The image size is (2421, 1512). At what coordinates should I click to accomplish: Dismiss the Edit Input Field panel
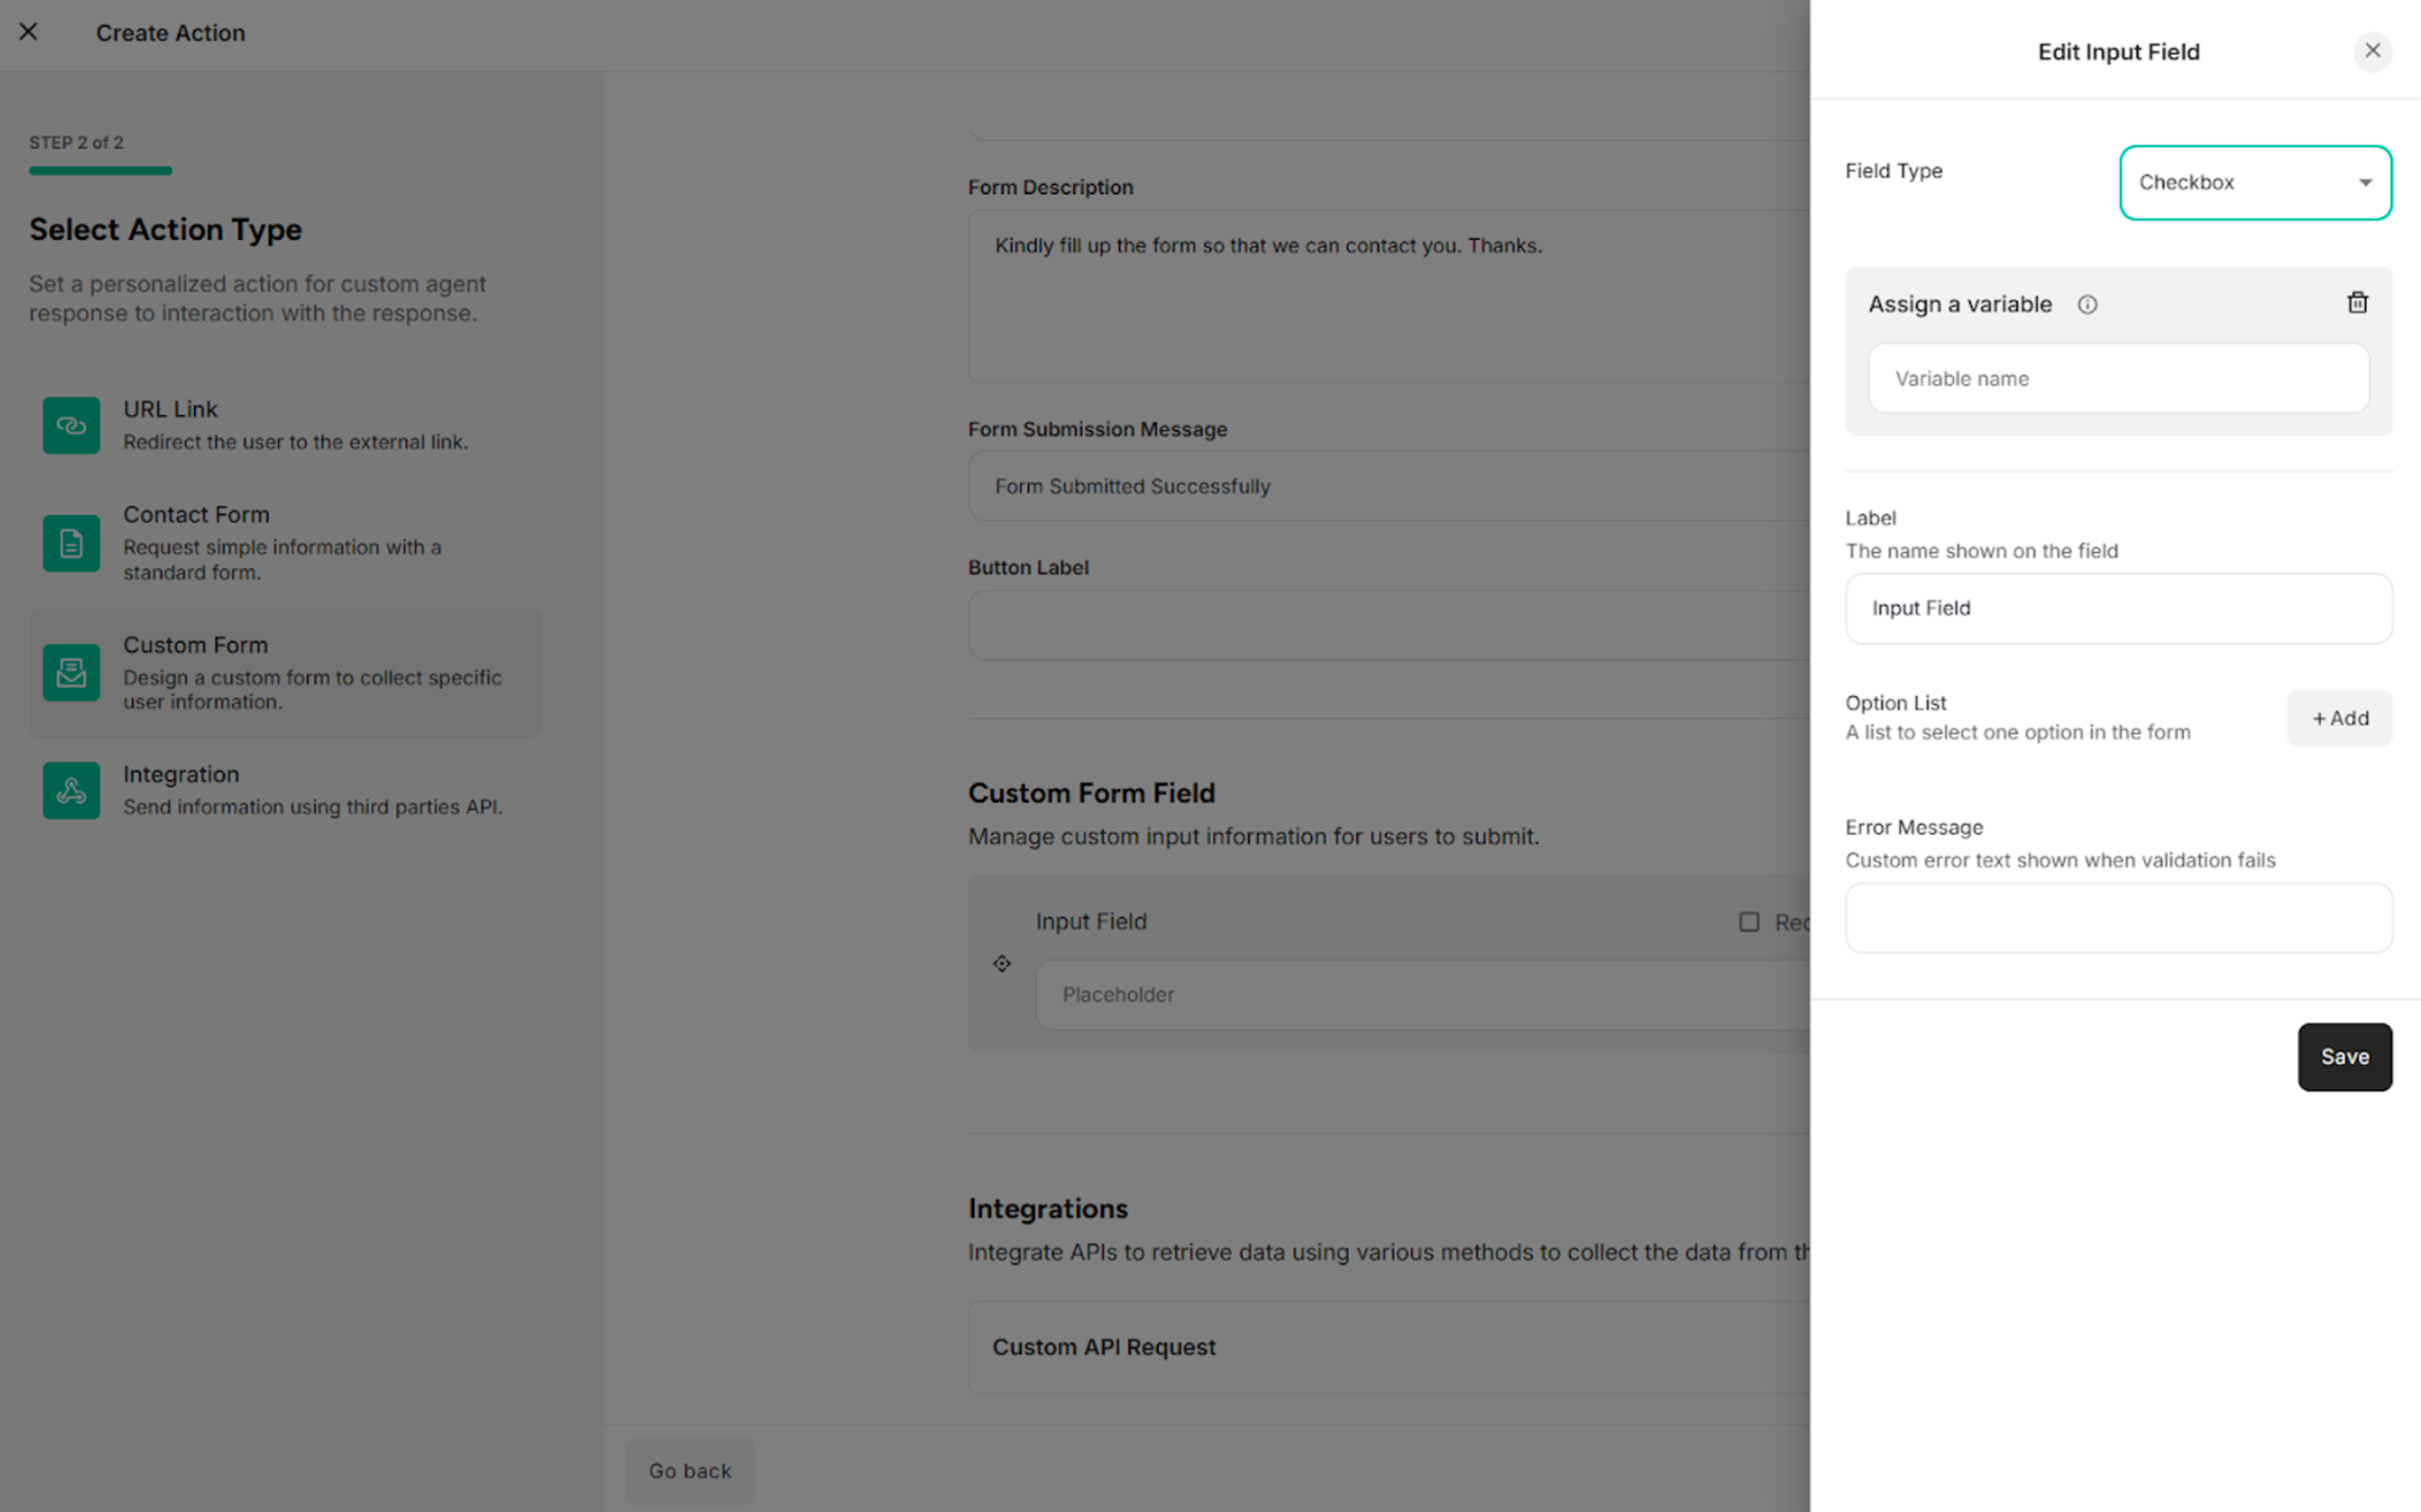(x=2373, y=51)
